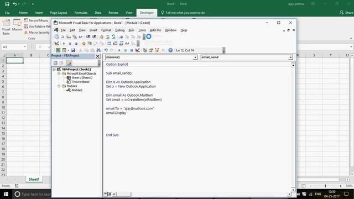Image resolution: width=354 pixels, height=199 pixels.
Task: Collapse the Modules folder node
Action: pyautogui.click(x=59, y=86)
